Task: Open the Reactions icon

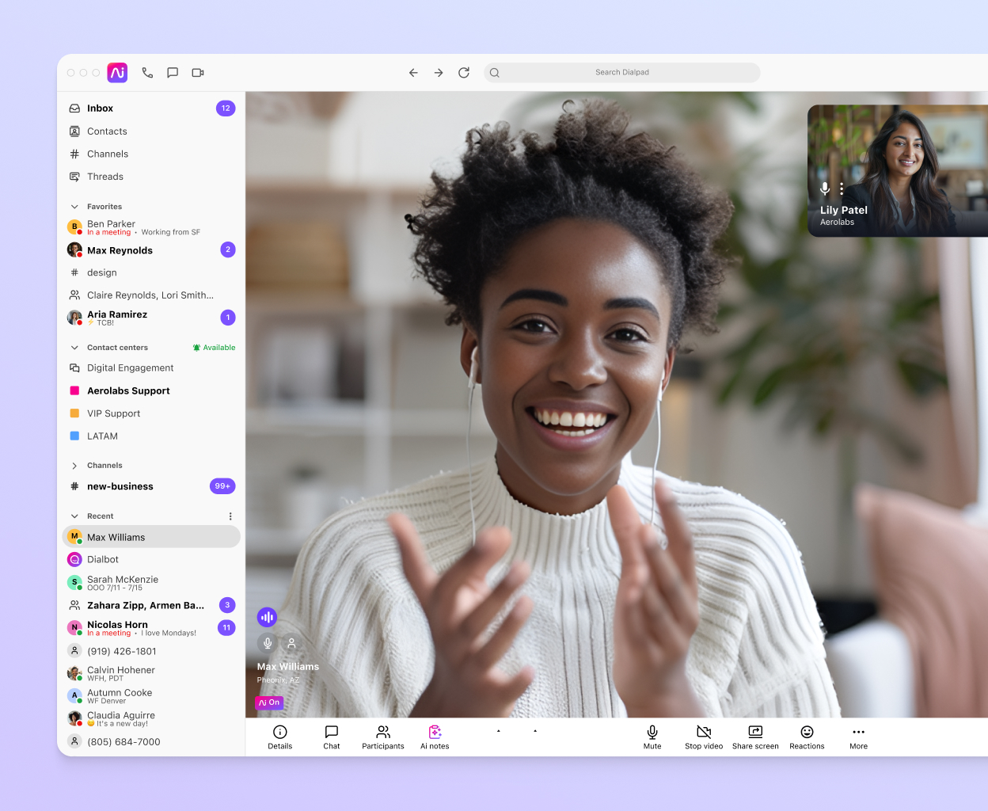Action: click(807, 733)
